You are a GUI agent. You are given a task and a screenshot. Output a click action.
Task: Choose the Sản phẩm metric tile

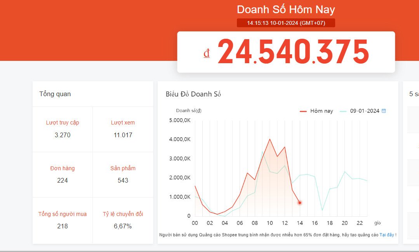[x=123, y=174]
